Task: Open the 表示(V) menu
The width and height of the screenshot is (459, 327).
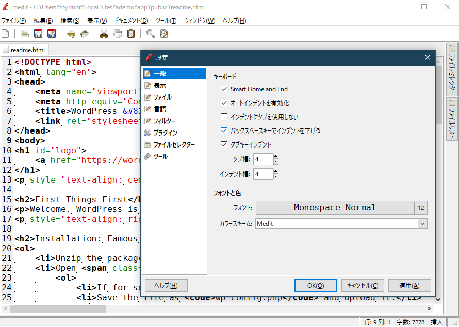Action: pyautogui.click(x=97, y=21)
